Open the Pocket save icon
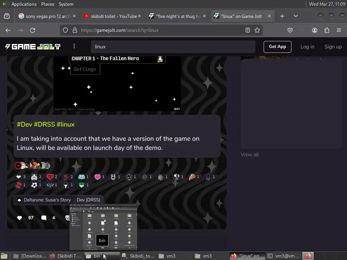Image resolution: width=347 pixels, height=260 pixels. click(290, 30)
